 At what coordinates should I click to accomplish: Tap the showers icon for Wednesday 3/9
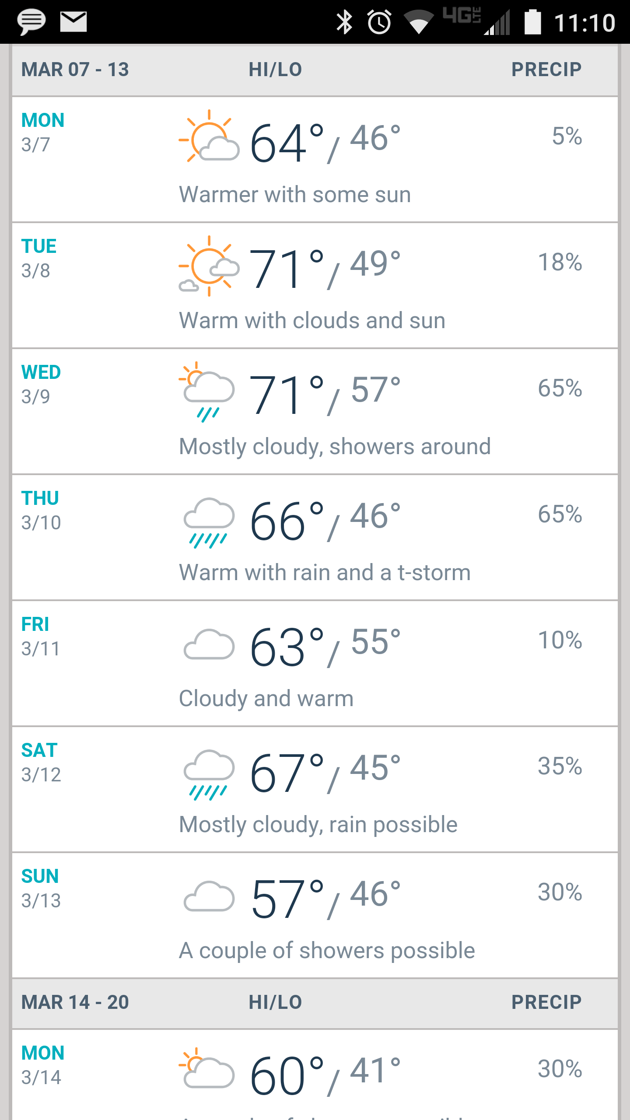(207, 392)
